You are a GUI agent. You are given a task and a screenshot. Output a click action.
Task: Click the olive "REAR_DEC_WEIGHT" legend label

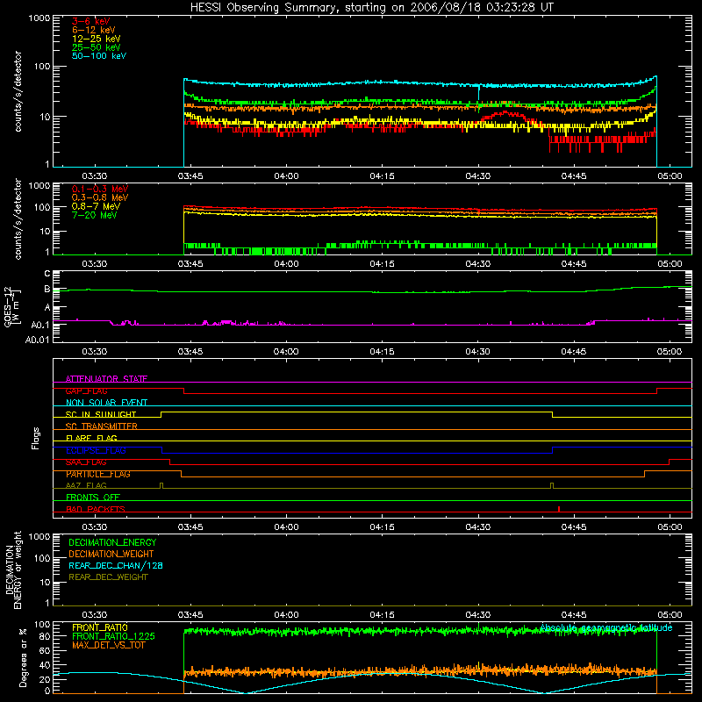108,577
